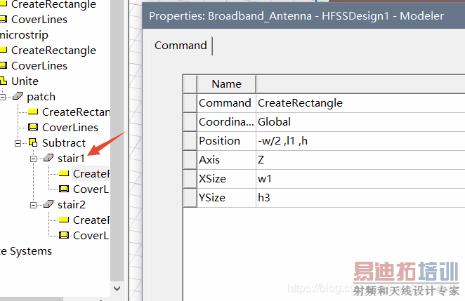Collapse the stair1 tree node
Screen dimensions: 465x301
[x=34, y=159]
